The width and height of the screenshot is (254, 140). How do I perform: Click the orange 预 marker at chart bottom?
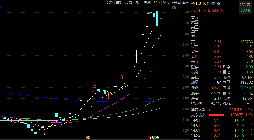88,137
